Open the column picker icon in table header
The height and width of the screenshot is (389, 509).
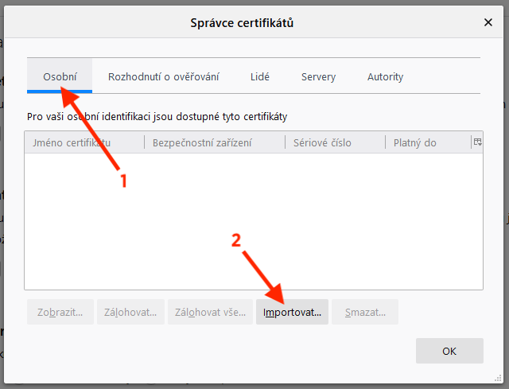[477, 142]
